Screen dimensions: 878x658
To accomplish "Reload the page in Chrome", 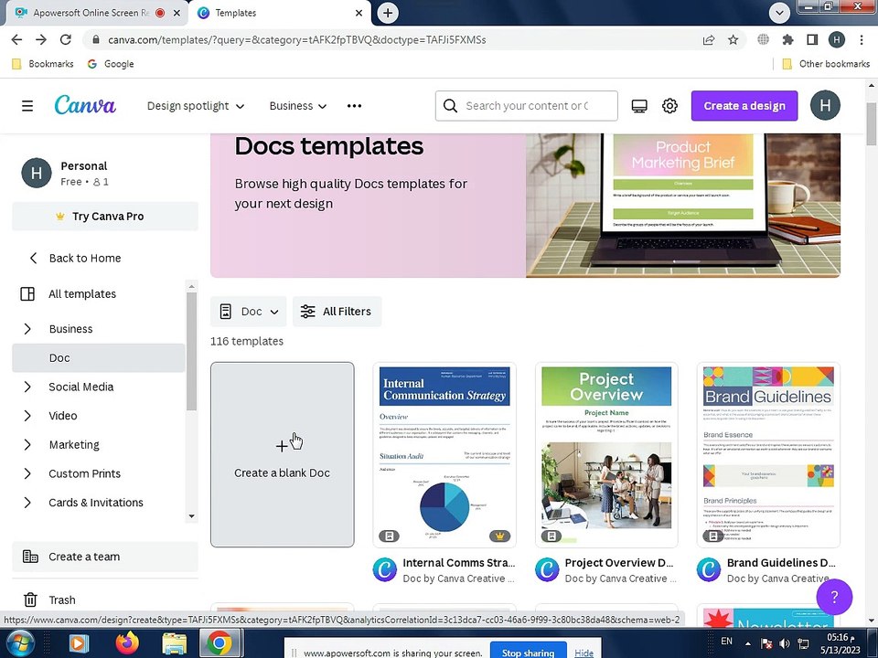I will [66, 39].
